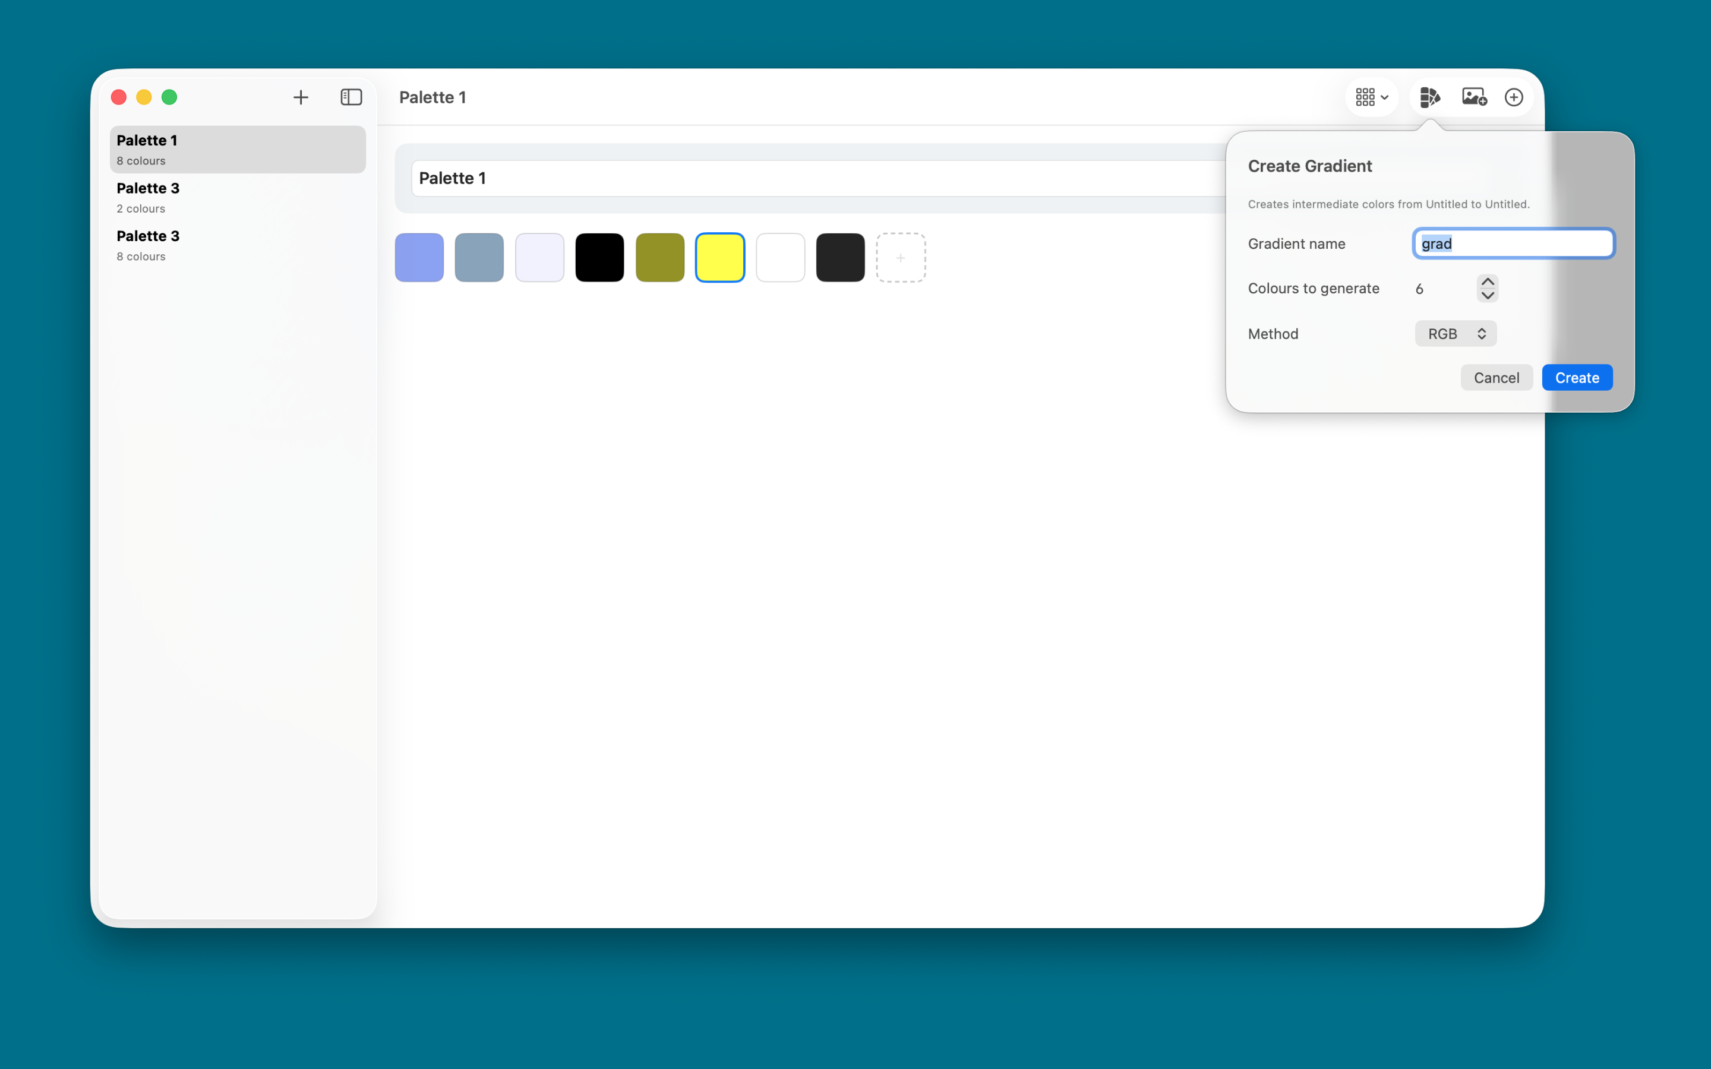Select the second Palette 3 entry
Screen dimensions: 1711x1069
coord(237,245)
